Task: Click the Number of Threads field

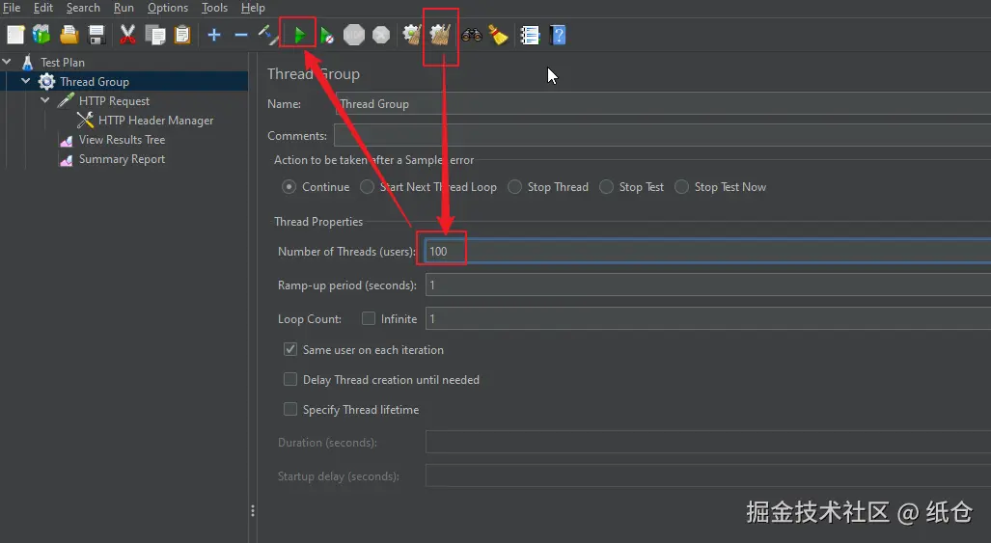Action: (x=708, y=251)
